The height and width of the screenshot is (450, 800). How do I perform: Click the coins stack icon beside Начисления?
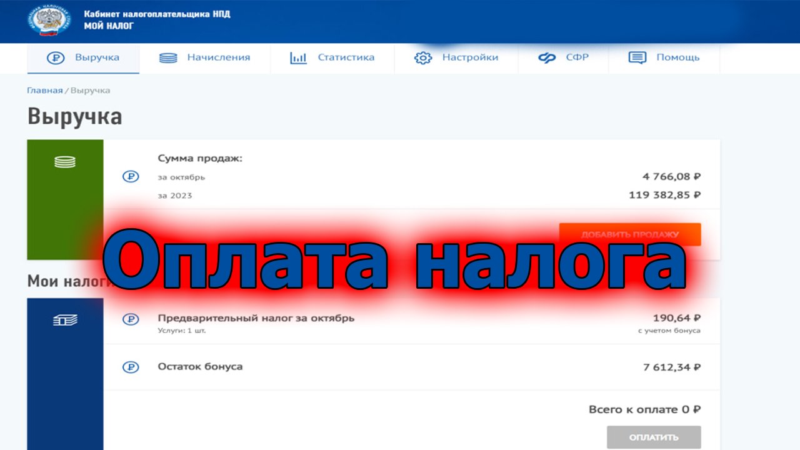tap(168, 58)
